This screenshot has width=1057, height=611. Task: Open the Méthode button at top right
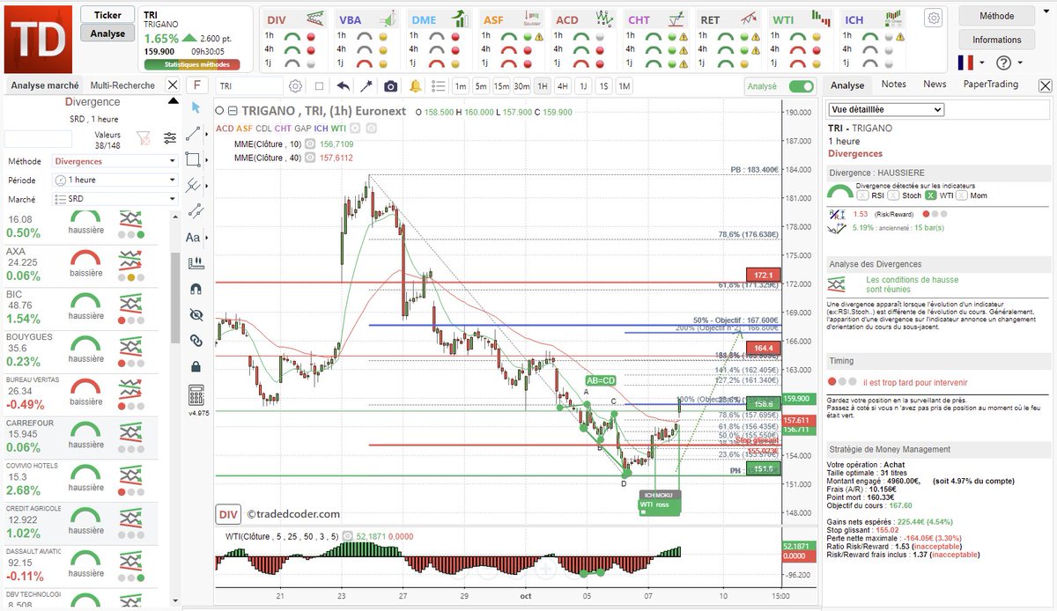click(x=996, y=16)
